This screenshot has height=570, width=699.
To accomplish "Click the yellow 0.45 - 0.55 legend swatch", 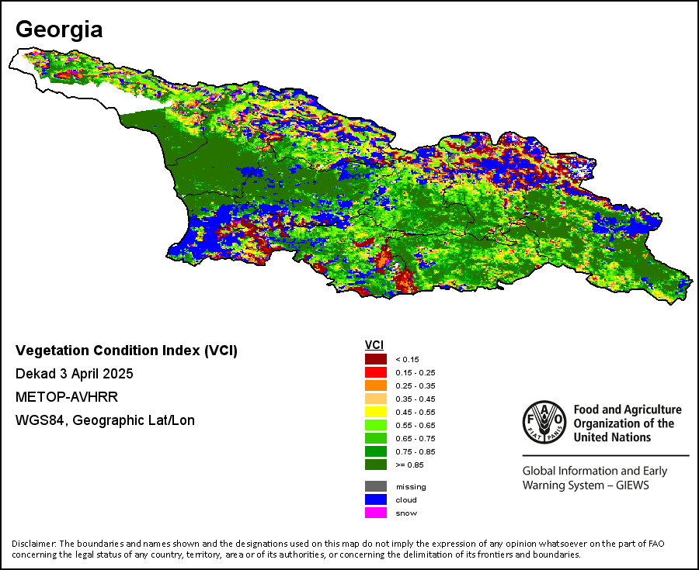I will click(x=376, y=412).
